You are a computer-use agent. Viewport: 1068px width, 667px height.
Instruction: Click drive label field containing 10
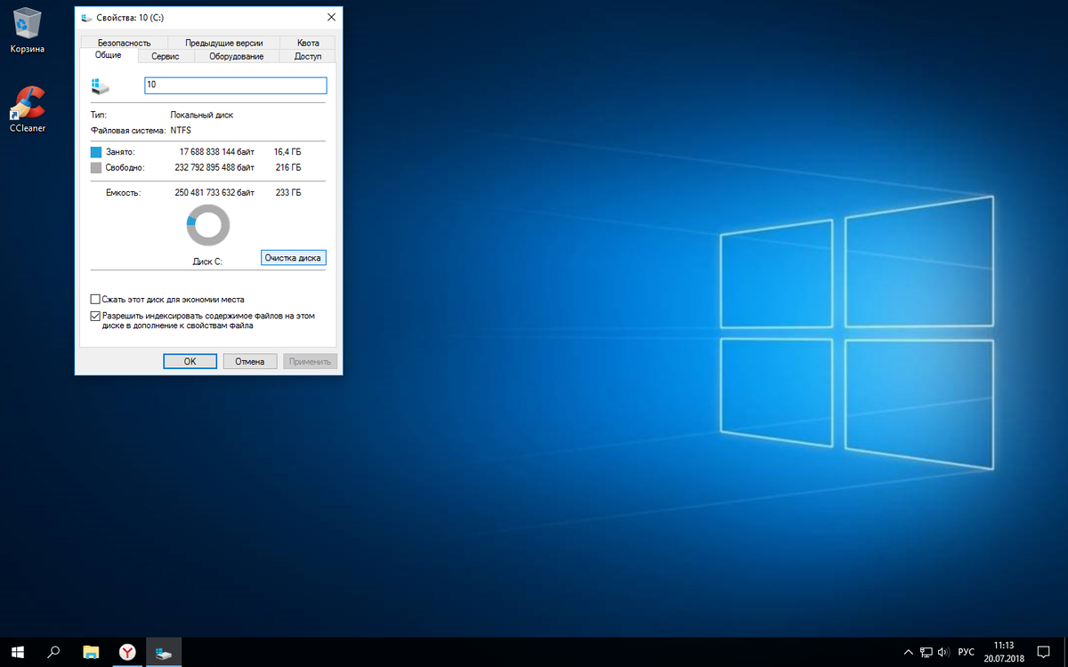[235, 85]
